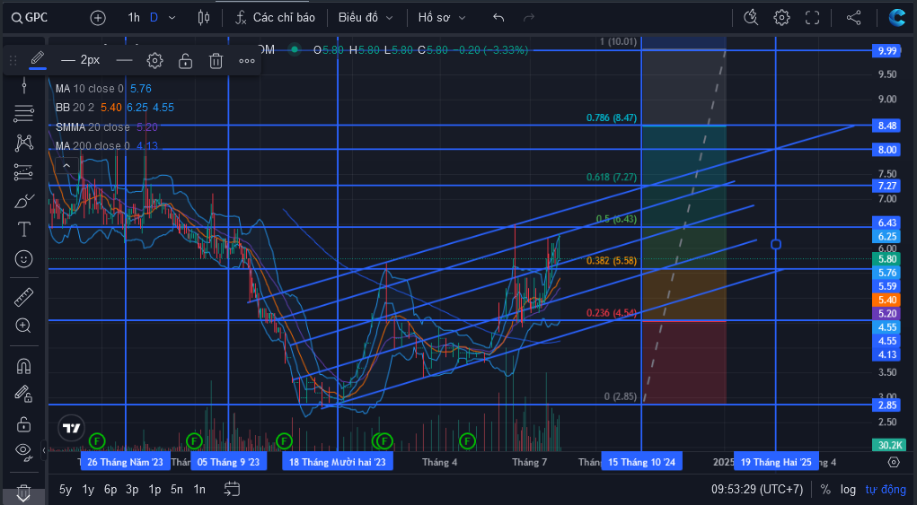This screenshot has width=917, height=505.
Task: Toggle tự động auto scale
Action: pos(886,489)
